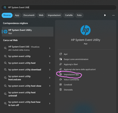Click magnifier icon of 'utility download' suggestion
This screenshot has height=113, width=118.
(x=5, y=70)
